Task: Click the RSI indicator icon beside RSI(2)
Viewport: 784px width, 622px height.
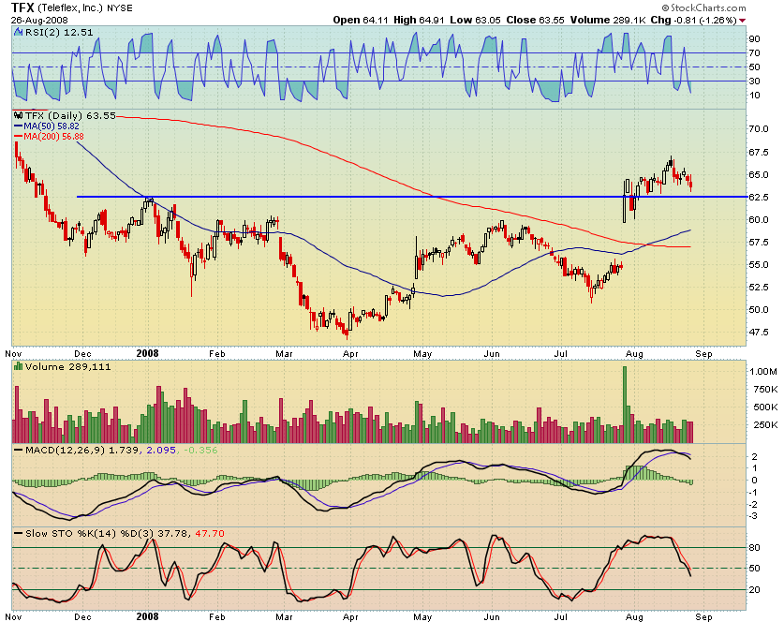Action: click(x=18, y=33)
